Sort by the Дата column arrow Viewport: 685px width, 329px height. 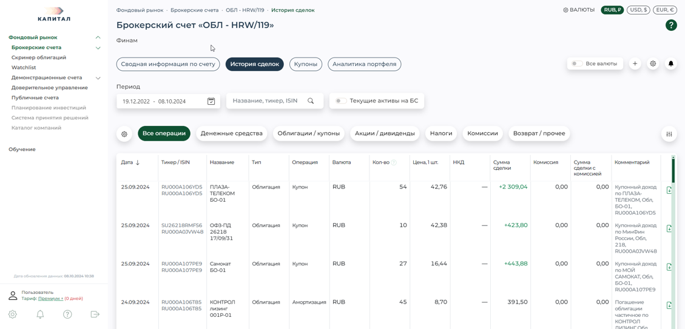coord(138,162)
